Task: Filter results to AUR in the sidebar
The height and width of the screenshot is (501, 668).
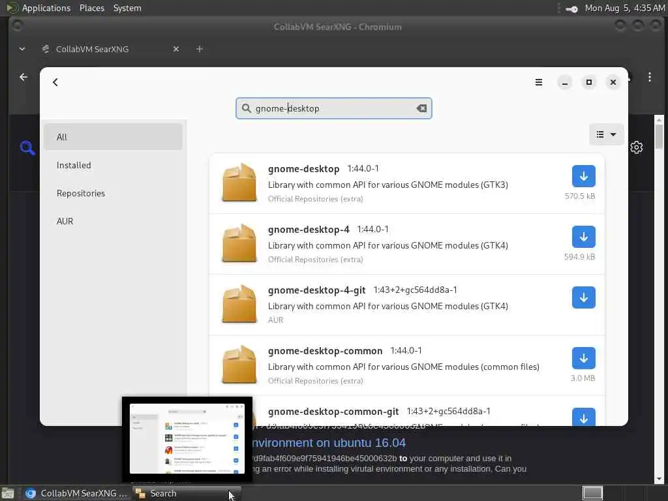Action: coord(113,221)
